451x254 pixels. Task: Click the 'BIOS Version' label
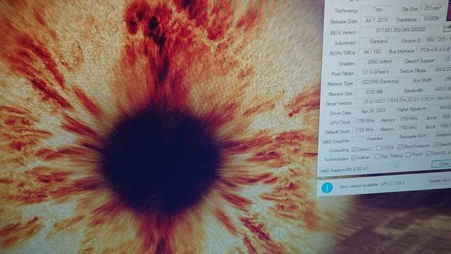343,32
